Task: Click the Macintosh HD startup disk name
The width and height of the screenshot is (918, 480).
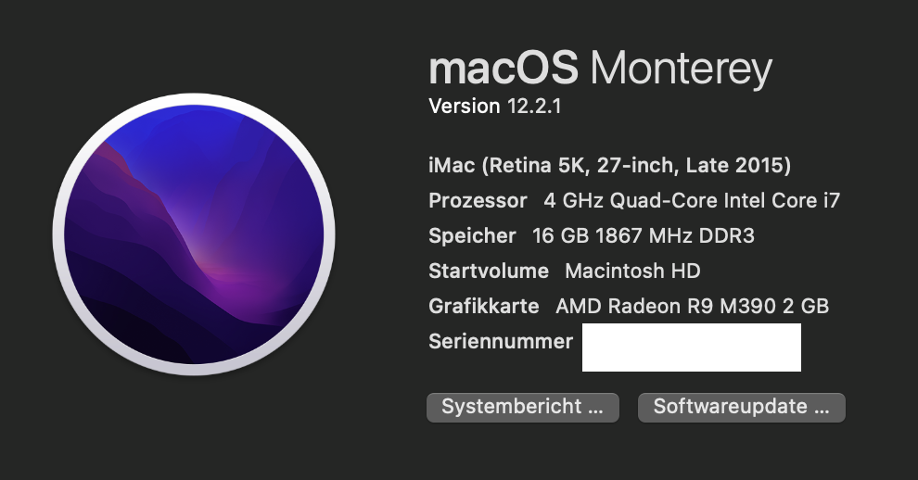Action: [632, 272]
